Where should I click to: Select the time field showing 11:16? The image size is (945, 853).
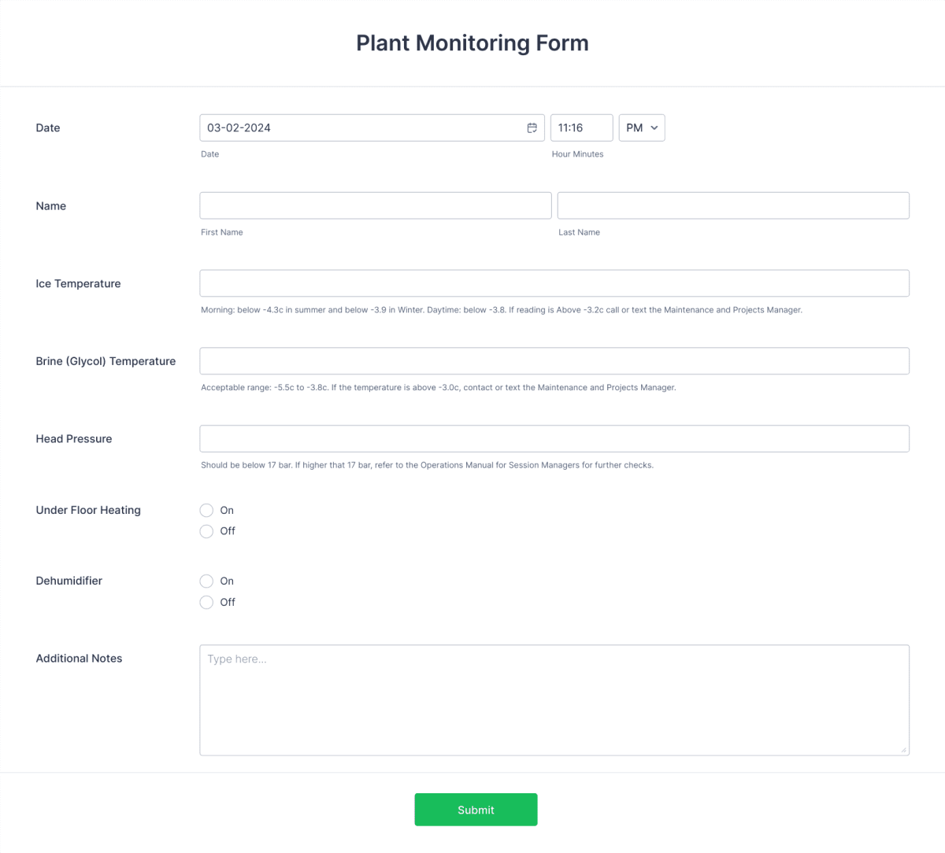click(581, 127)
